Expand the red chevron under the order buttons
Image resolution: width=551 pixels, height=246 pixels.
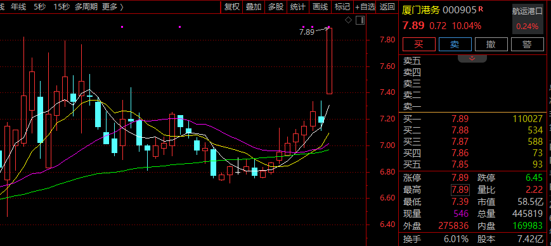[472, 58]
